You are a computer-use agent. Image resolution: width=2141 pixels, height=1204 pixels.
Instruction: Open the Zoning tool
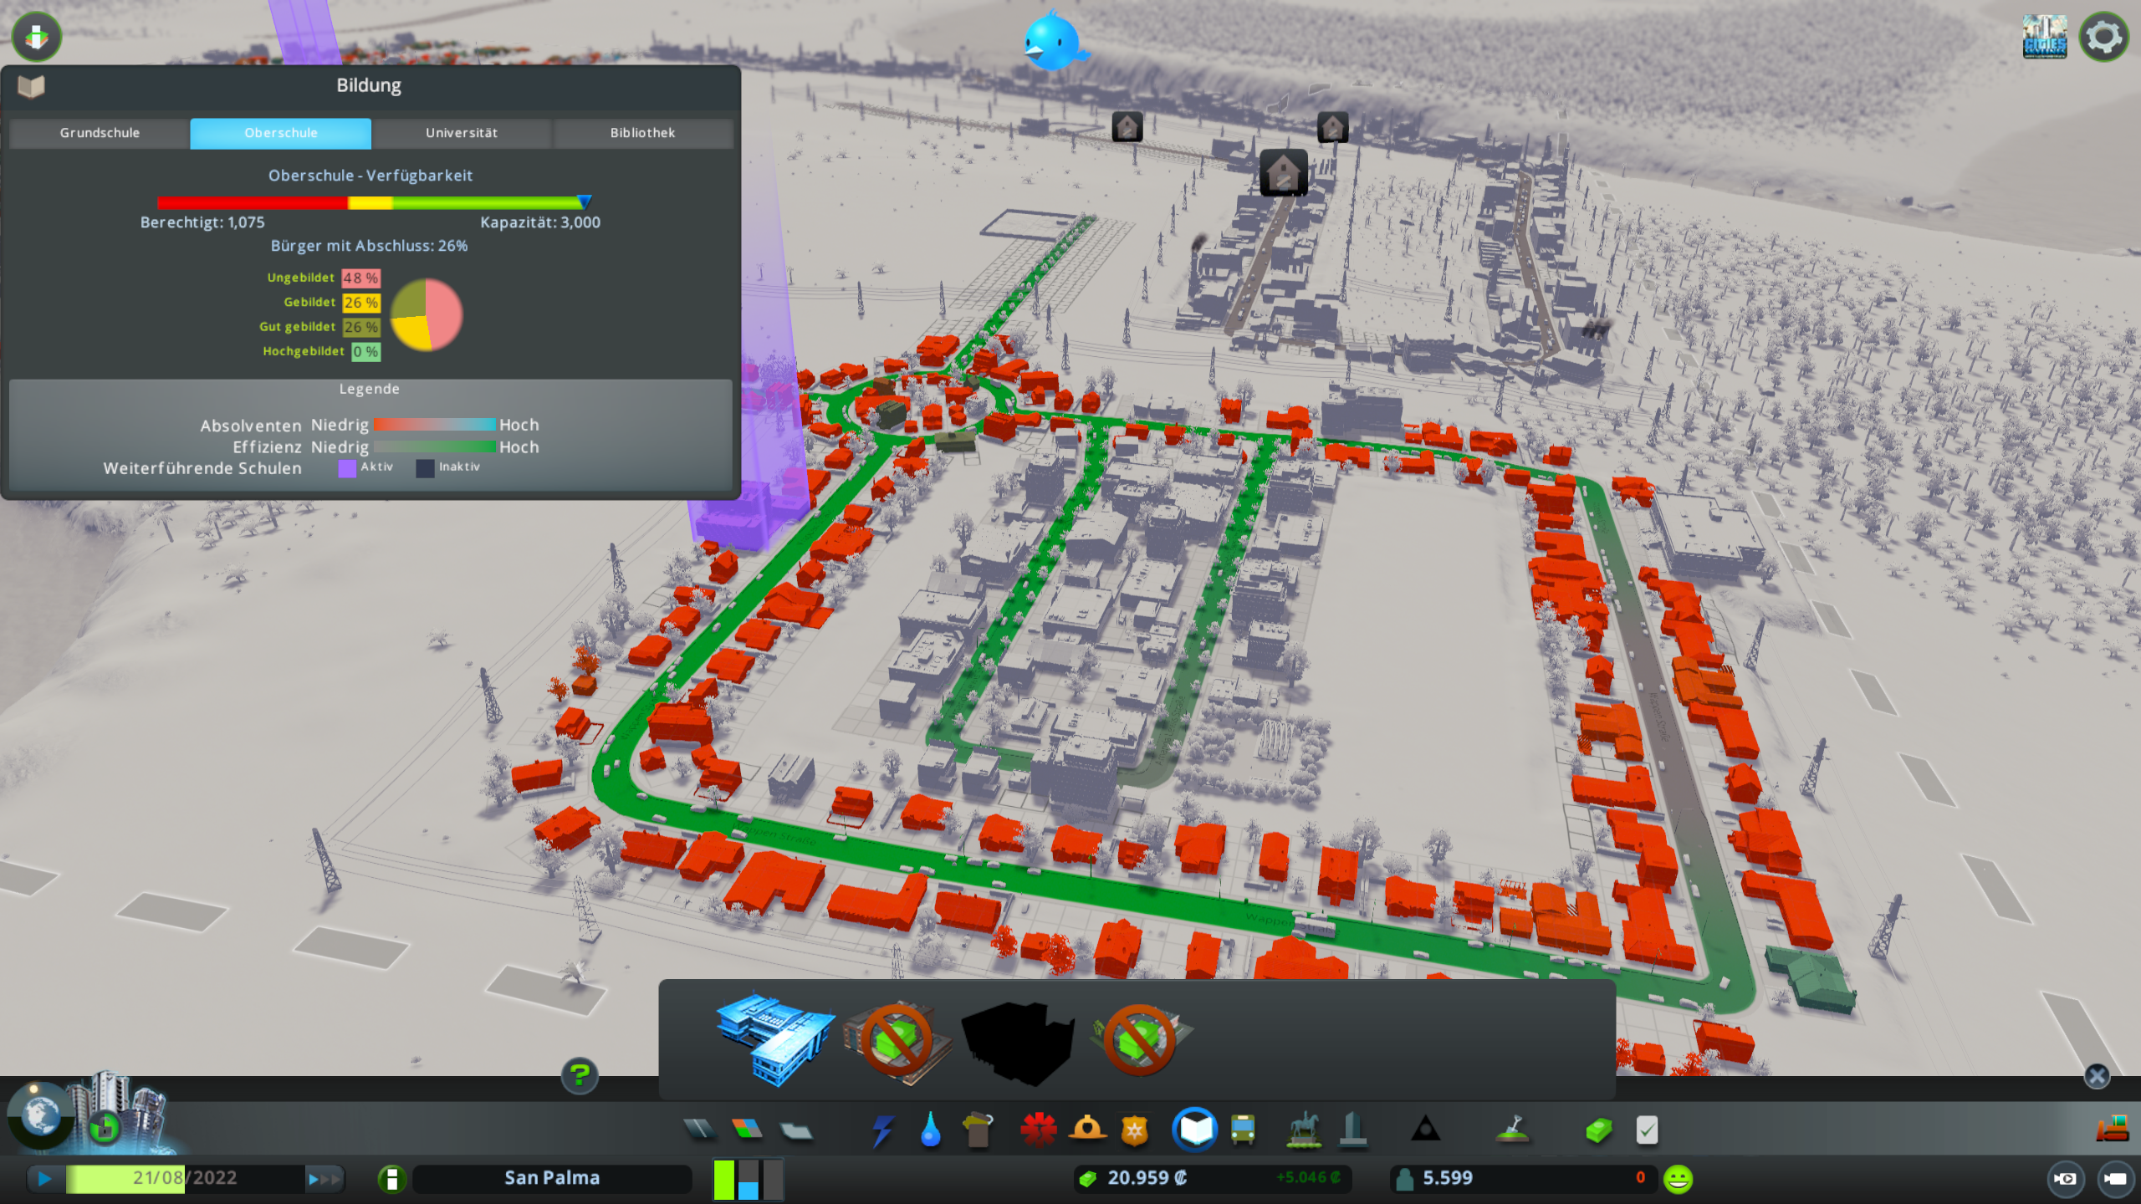[x=747, y=1130]
